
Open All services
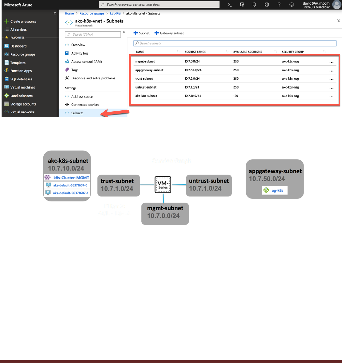[16, 29]
